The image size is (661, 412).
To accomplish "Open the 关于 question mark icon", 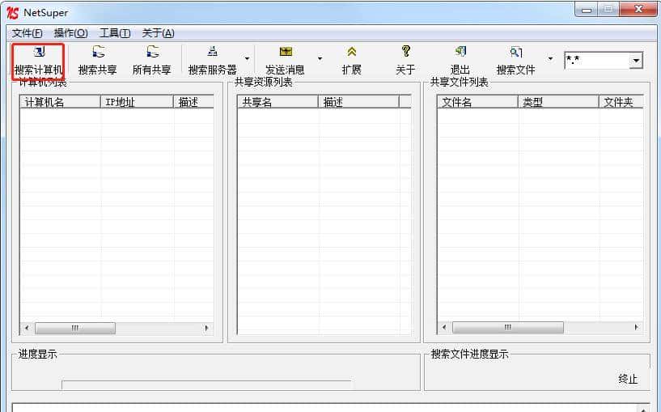I will tap(405, 52).
